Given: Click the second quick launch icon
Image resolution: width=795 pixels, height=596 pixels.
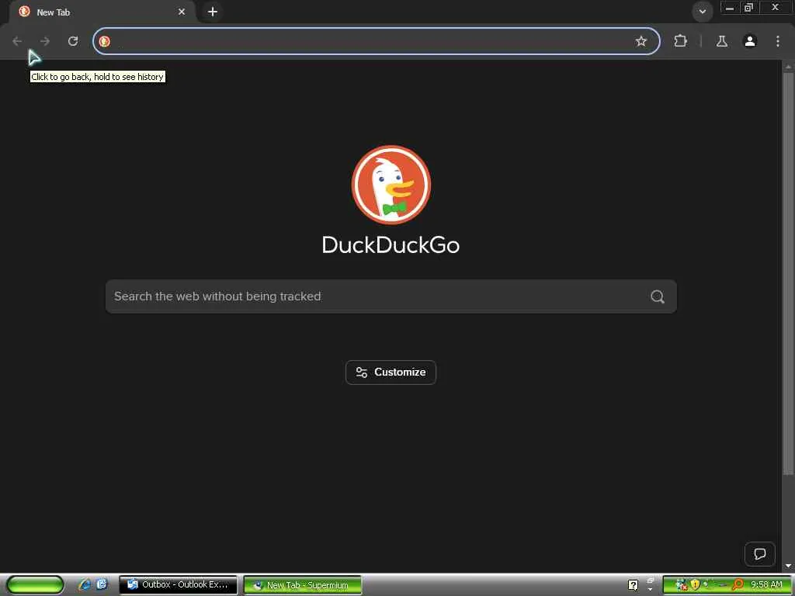Looking at the screenshot, I should coord(102,584).
